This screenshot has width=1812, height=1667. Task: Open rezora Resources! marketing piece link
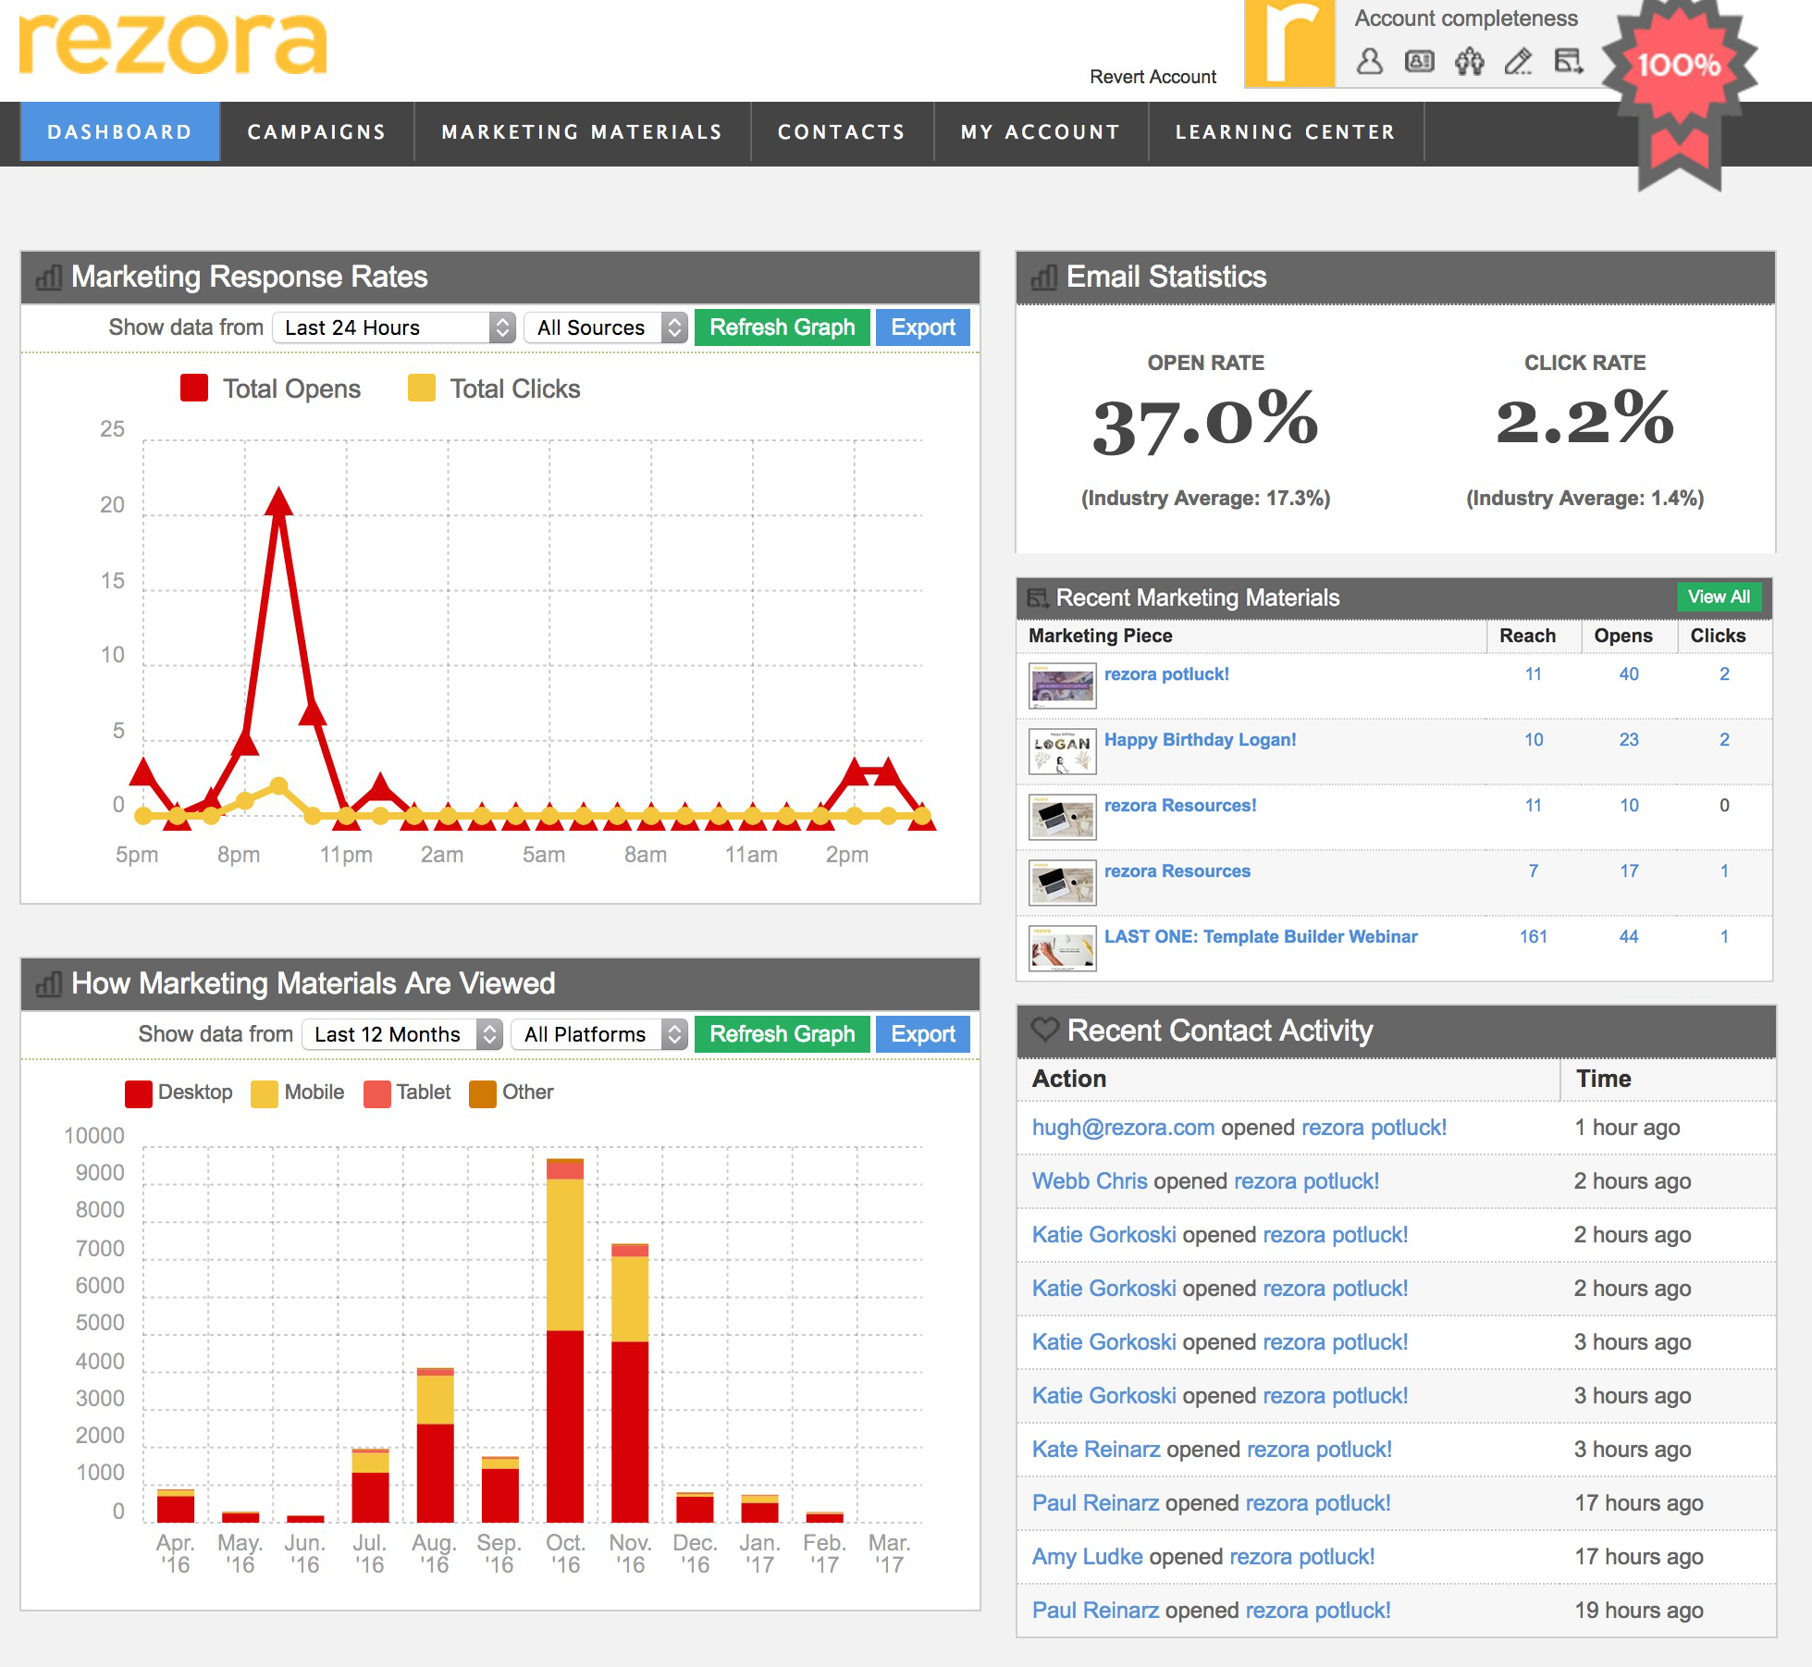(1180, 806)
